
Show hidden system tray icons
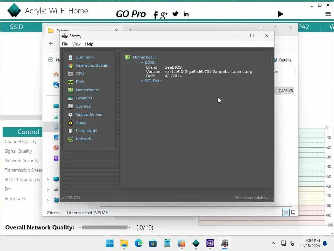click(x=273, y=243)
